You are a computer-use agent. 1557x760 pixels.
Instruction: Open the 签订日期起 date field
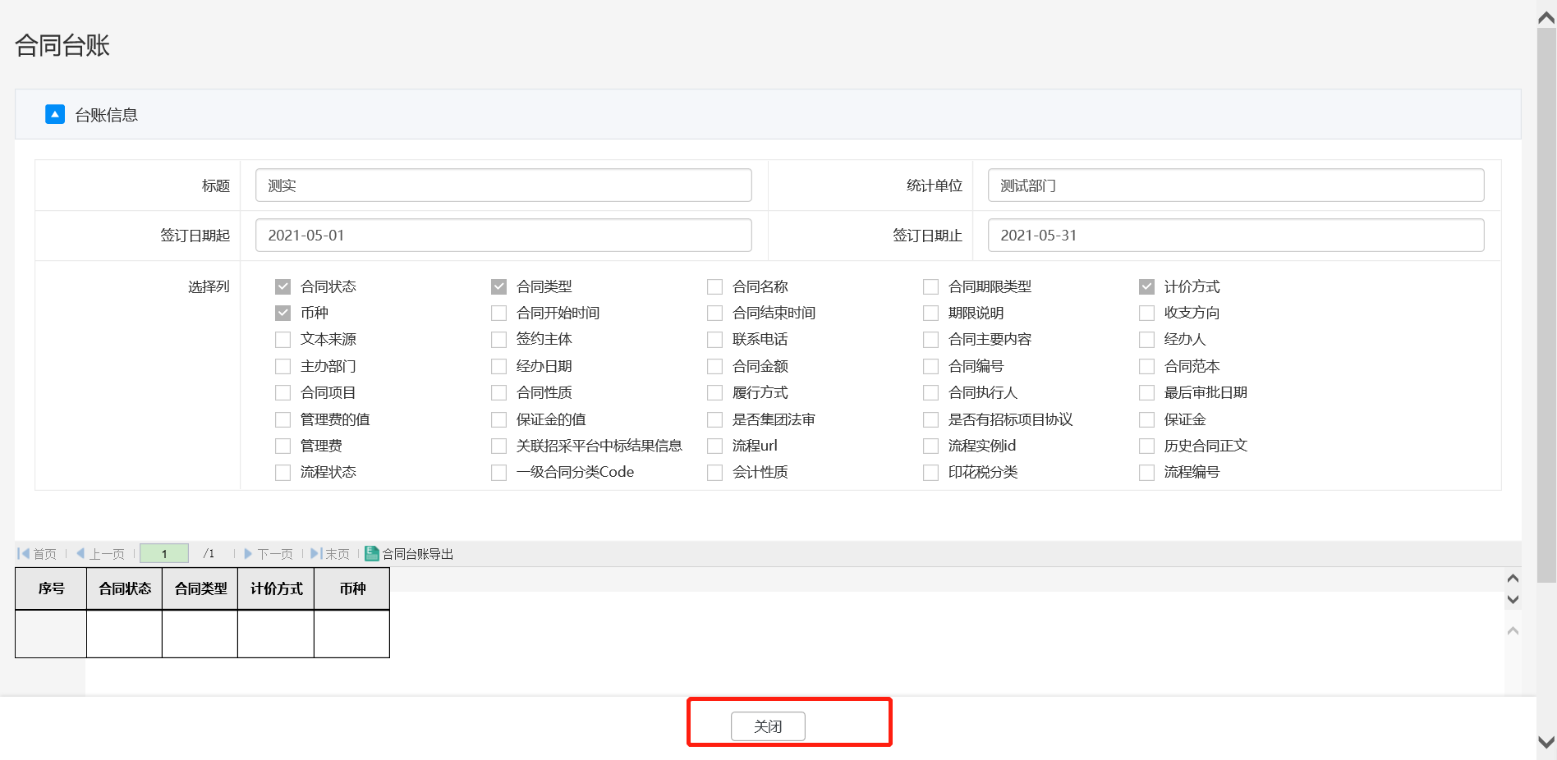503,236
